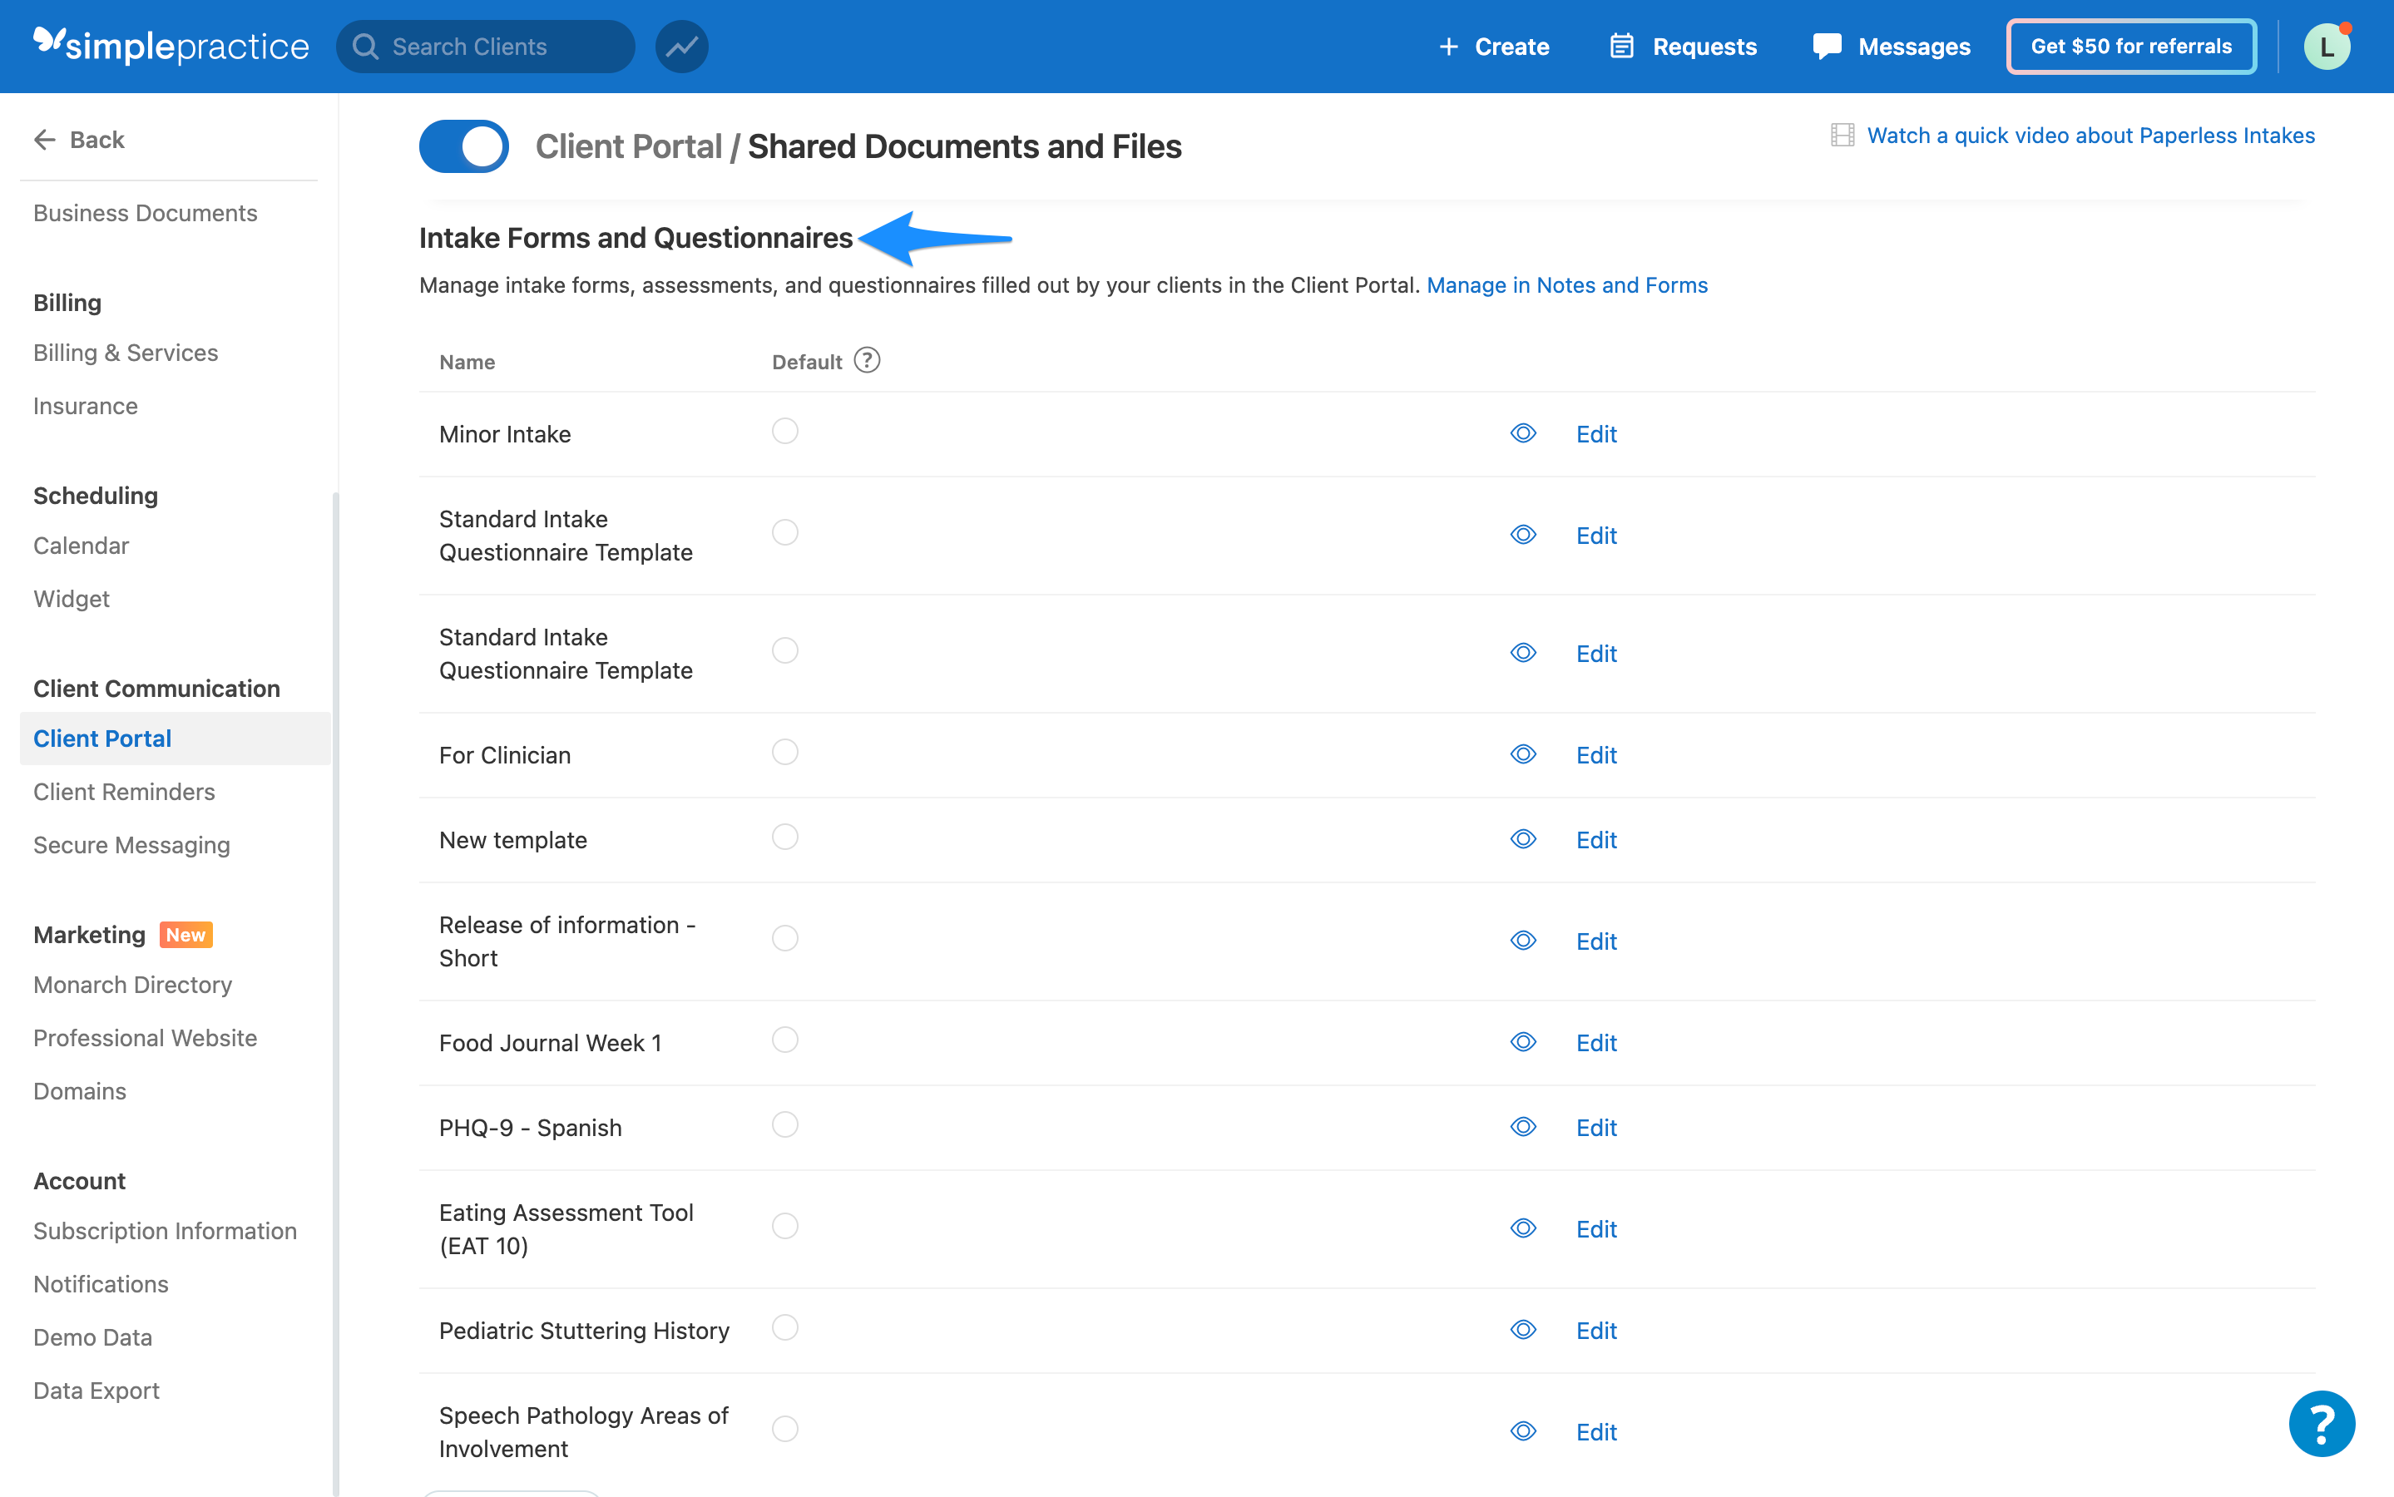The image size is (2394, 1497).
Task: Click Get $50 for referrals button
Action: click(x=2130, y=47)
